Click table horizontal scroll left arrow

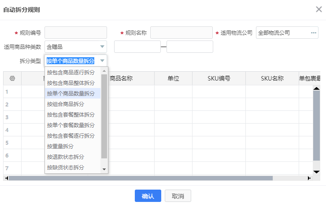[x=7, y=178]
